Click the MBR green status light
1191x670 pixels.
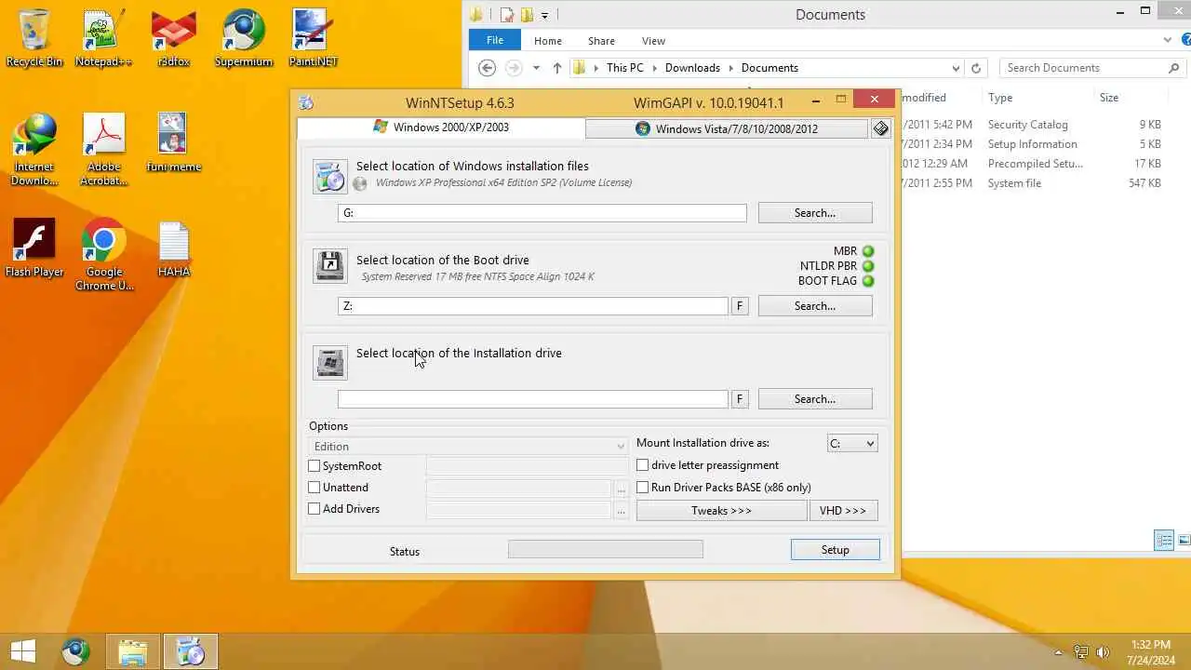pyautogui.click(x=868, y=251)
